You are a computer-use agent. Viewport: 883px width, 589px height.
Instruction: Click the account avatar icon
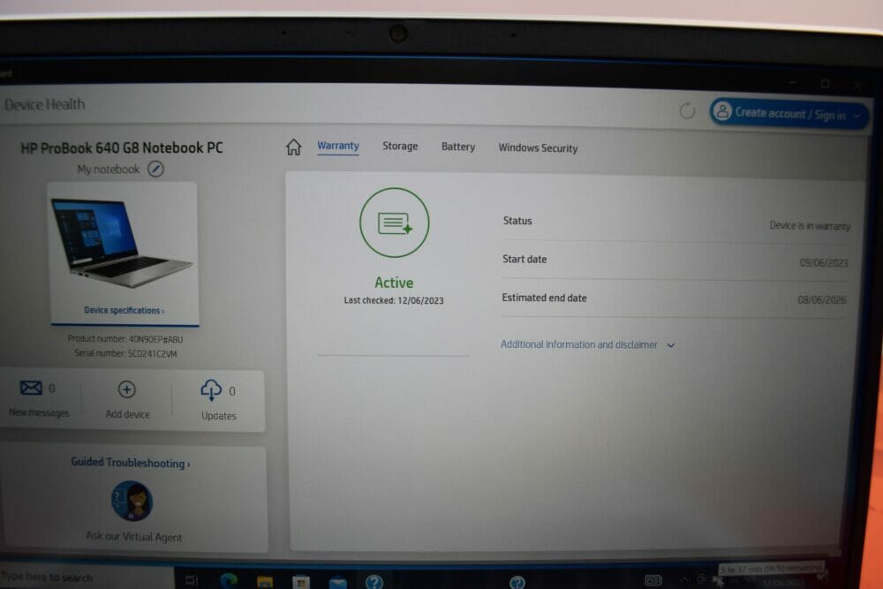(722, 111)
